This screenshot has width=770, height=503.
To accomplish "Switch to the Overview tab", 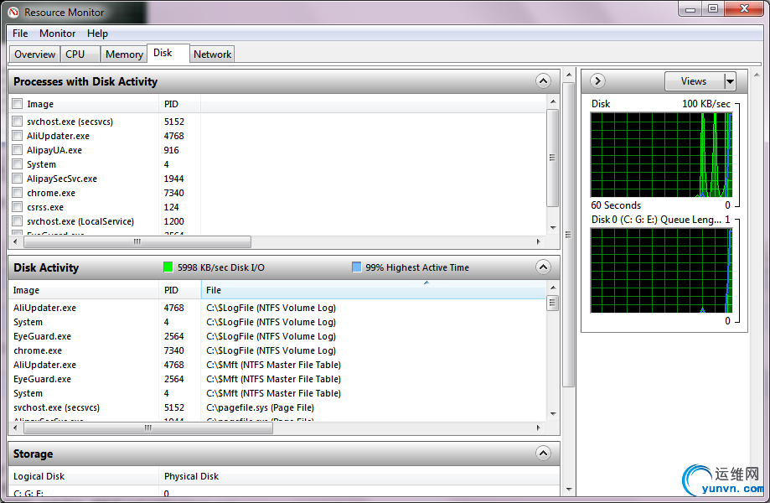I will 34,54.
